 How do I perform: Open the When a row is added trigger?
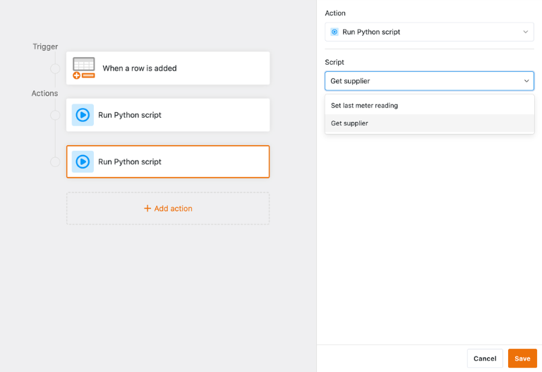(140, 68)
